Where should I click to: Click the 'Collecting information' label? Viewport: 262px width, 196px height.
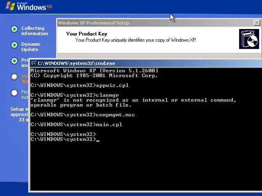pyautogui.click(x=34, y=31)
